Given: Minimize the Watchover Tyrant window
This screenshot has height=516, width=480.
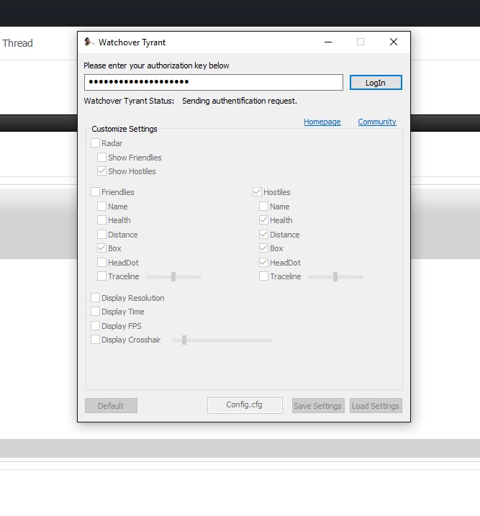Looking at the screenshot, I should (x=327, y=42).
